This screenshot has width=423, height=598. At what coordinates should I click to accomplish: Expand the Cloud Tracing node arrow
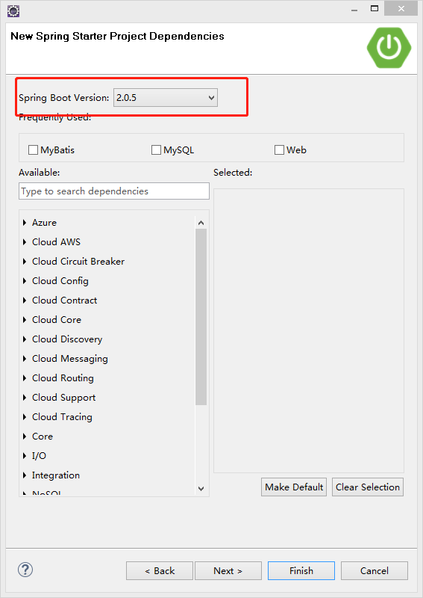25,417
